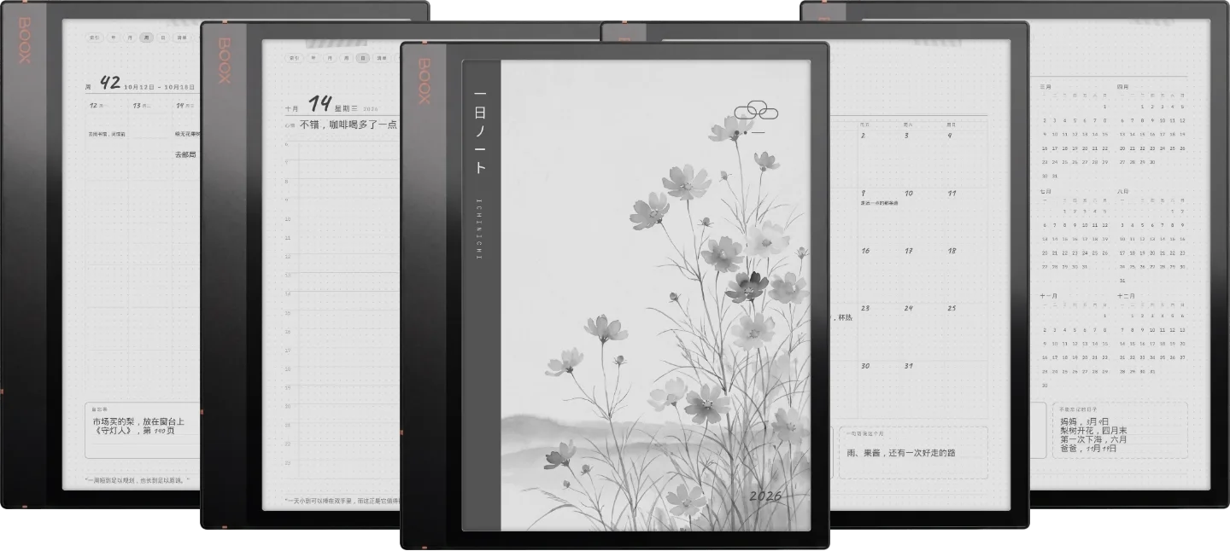
Task: Select day 24 in monthly calendar
Action: pyautogui.click(x=909, y=308)
